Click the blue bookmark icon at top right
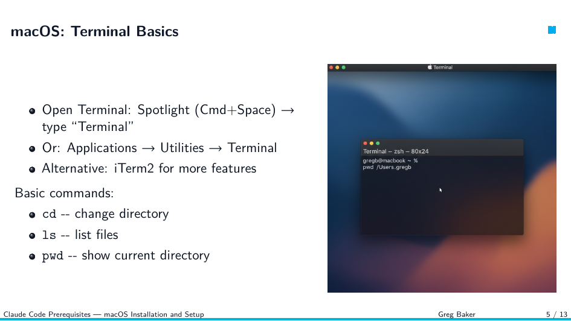 pos(552,30)
